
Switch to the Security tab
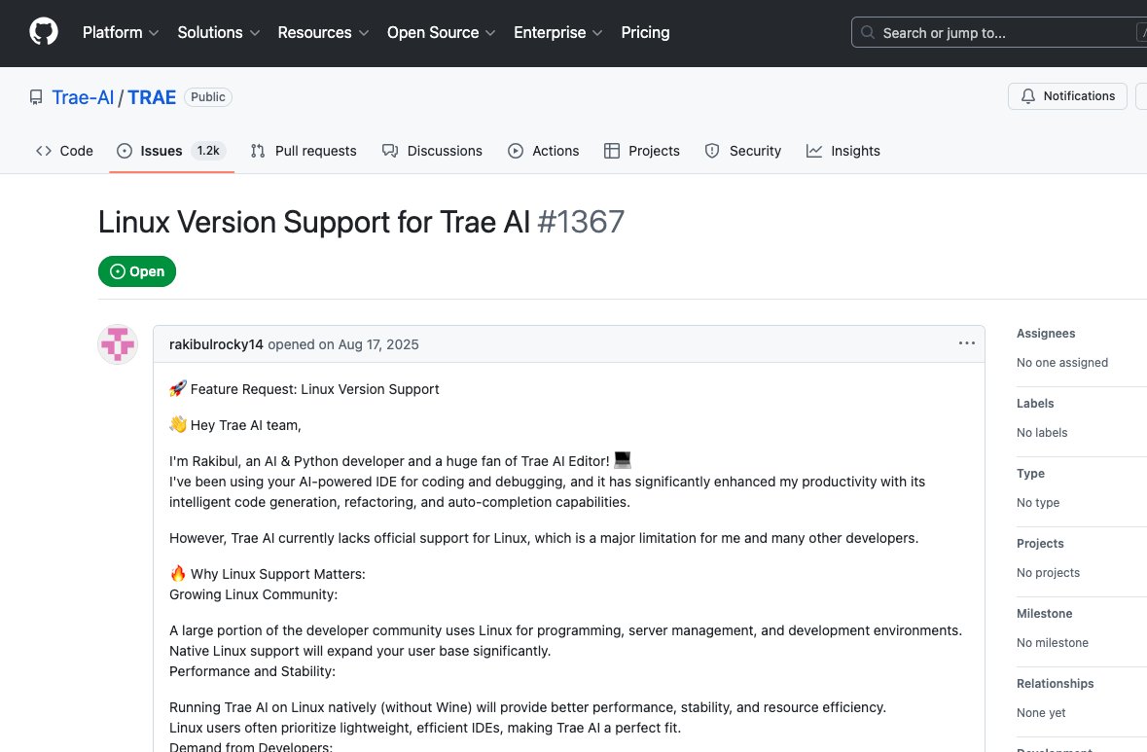click(742, 151)
